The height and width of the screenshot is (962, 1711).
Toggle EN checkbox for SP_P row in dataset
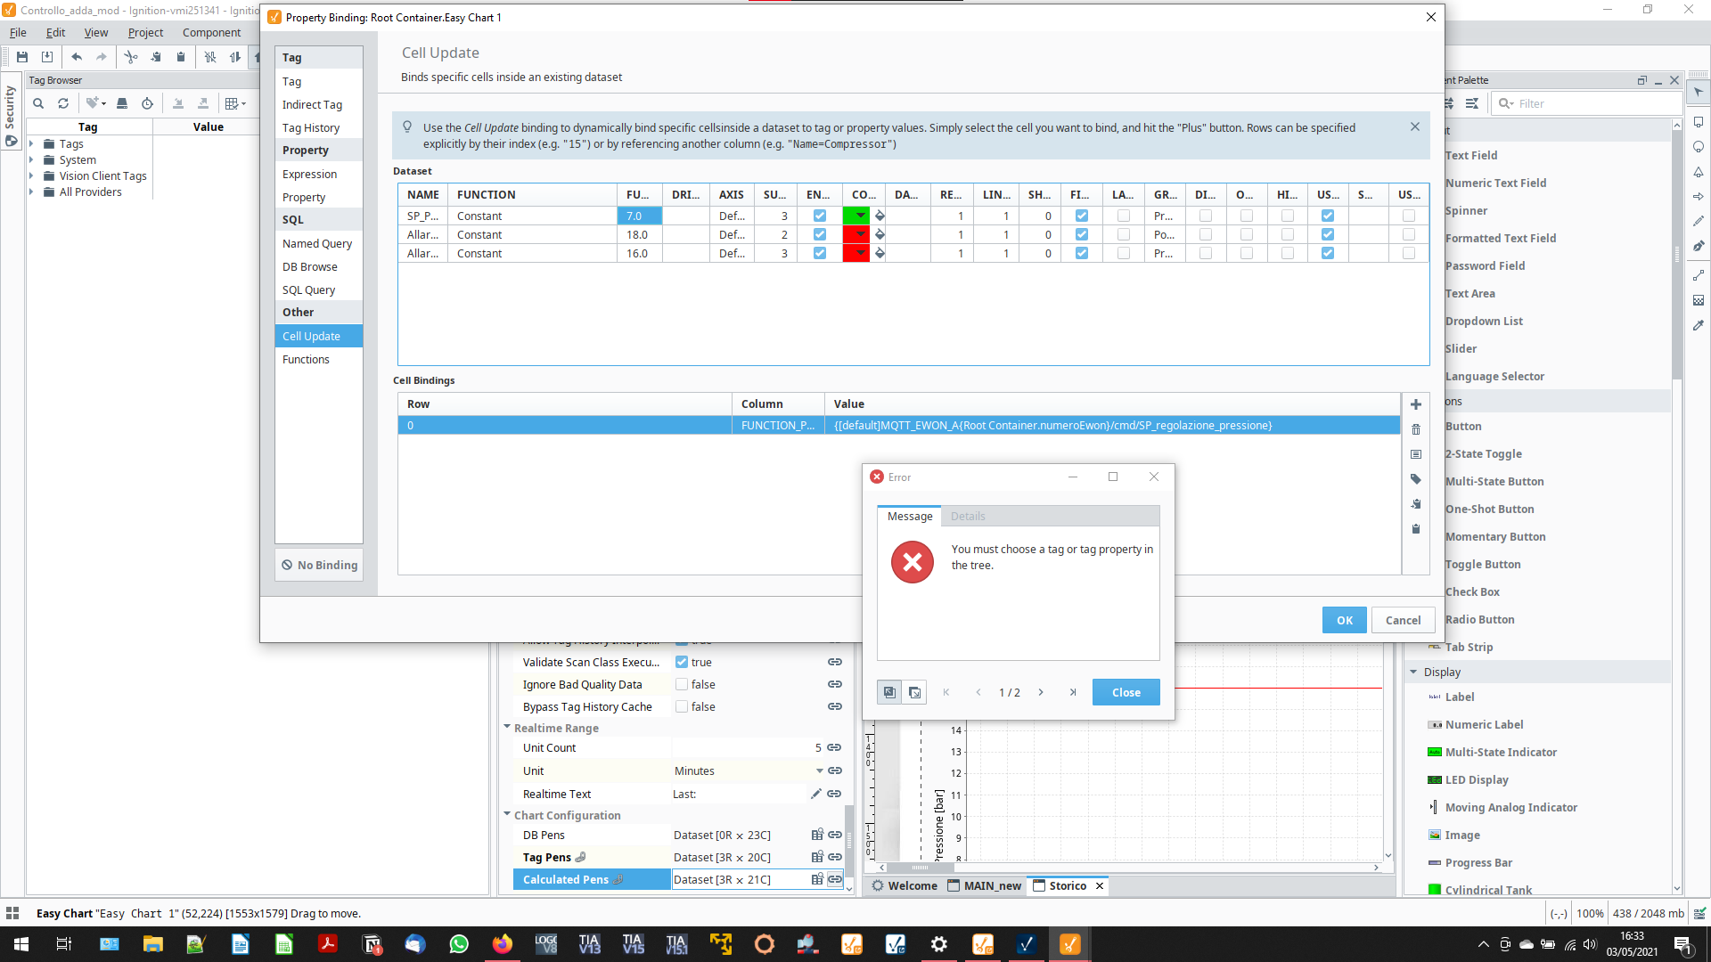coord(820,216)
